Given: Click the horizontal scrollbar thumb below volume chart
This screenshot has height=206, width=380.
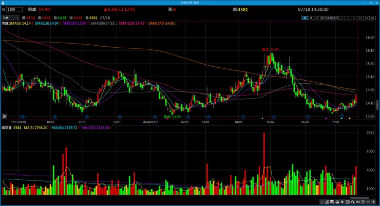Looking at the screenshot, I should pos(359,198).
